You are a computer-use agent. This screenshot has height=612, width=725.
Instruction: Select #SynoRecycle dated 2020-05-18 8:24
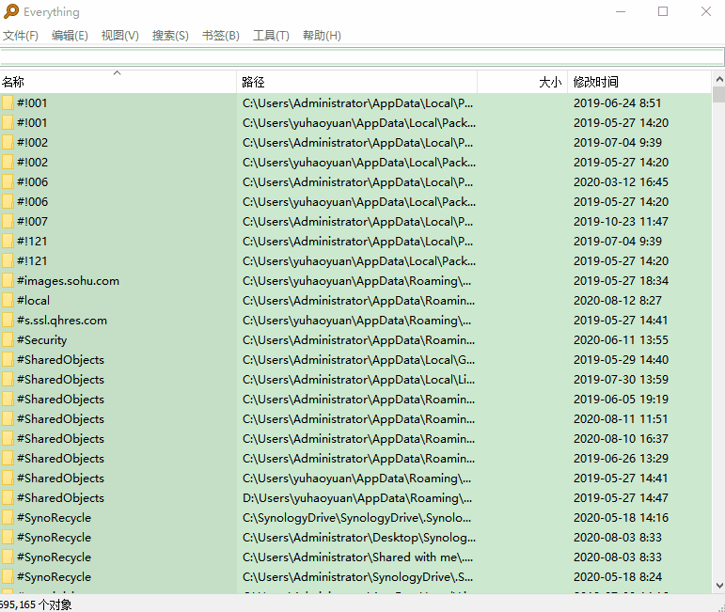click(x=55, y=577)
